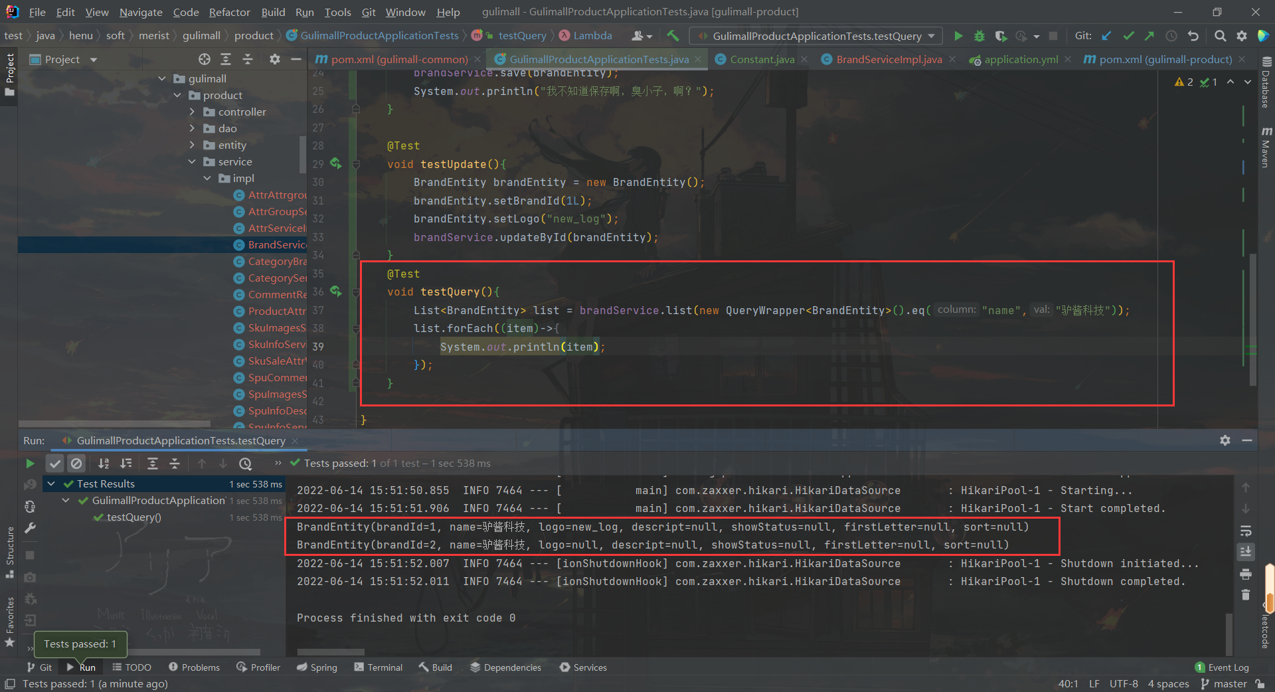The image size is (1275, 692).
Task: Close the GulimallProductApplicationTests.java tab
Action: (x=698, y=60)
